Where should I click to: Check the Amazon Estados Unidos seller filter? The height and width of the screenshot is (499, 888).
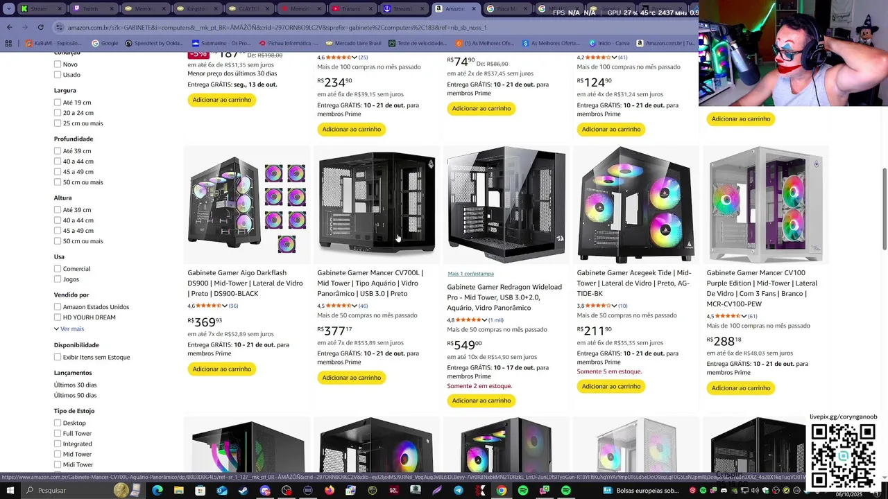coord(58,307)
